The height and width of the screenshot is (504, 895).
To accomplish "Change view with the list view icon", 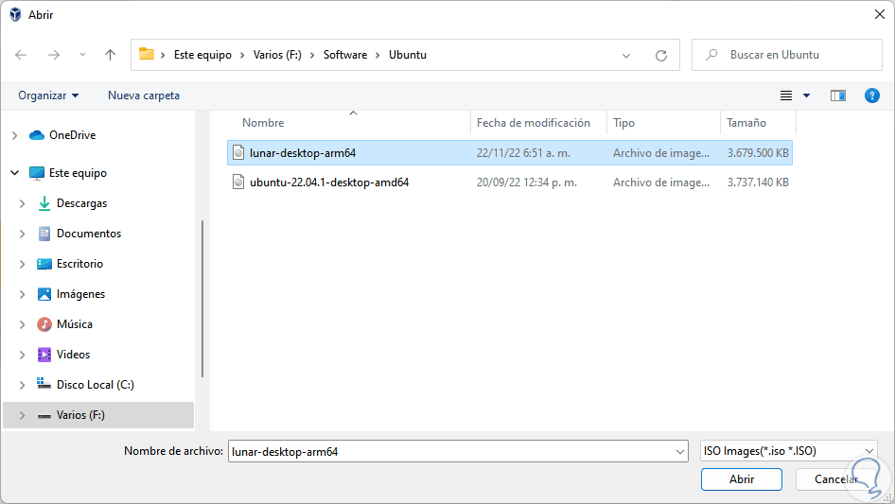I will click(x=786, y=96).
